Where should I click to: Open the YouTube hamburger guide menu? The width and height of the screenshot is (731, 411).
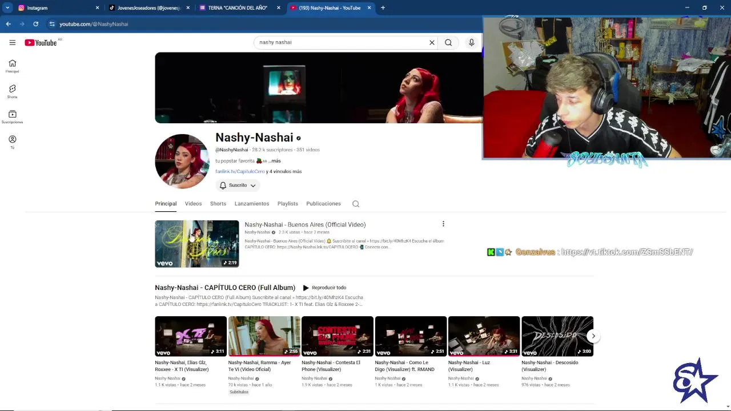click(12, 42)
